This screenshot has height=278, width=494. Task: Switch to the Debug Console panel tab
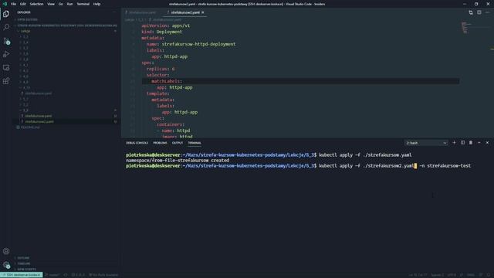pyautogui.click(x=137, y=143)
